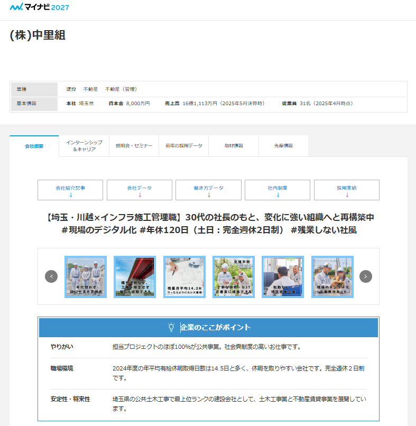Click the マイナビ2027 logo

(39, 7)
